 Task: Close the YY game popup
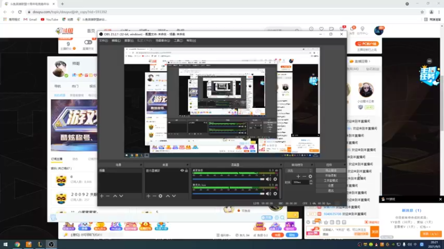point(440,199)
